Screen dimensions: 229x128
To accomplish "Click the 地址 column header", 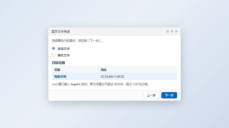I will tap(138, 70).
